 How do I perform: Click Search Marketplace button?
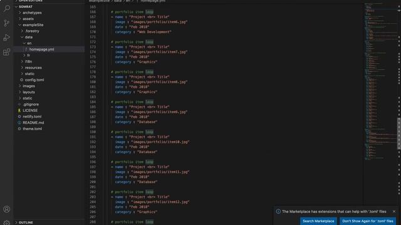click(x=318, y=221)
